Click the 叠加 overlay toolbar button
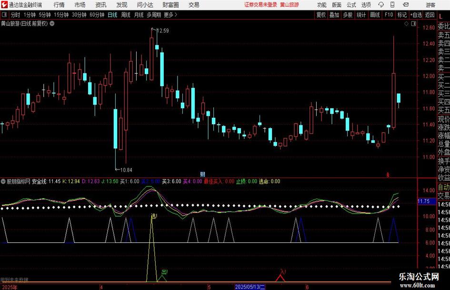The image size is (450, 290). [x=334, y=15]
